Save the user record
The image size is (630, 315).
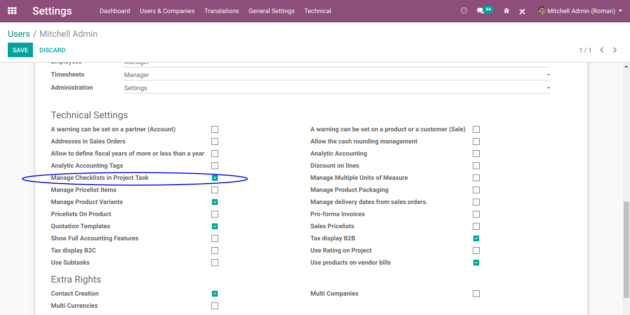(20, 50)
